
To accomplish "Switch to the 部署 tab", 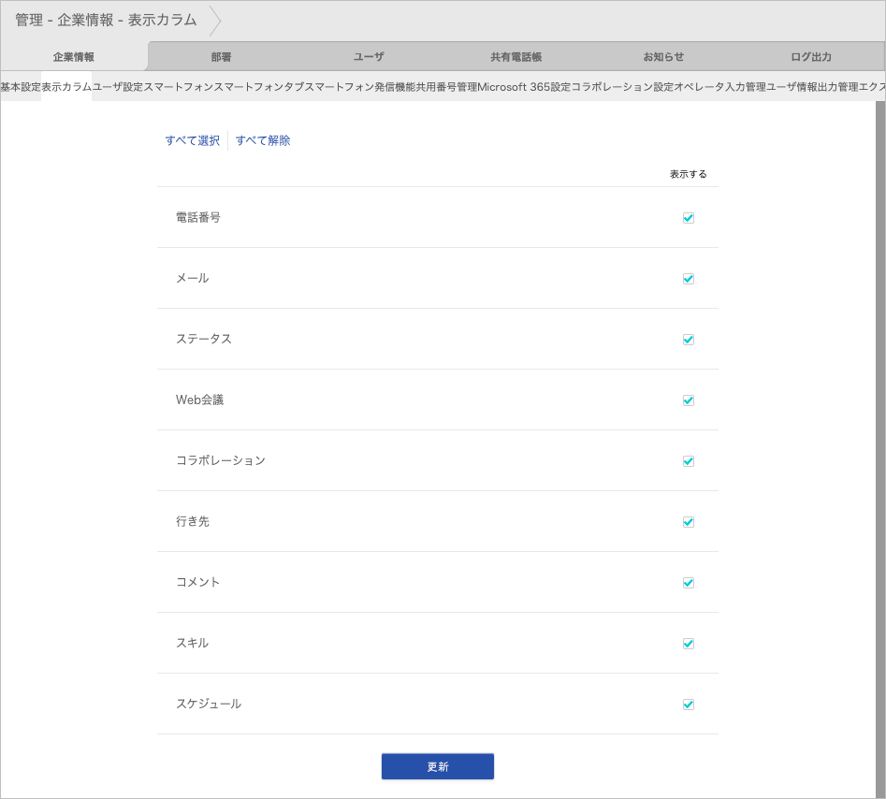I will point(221,56).
